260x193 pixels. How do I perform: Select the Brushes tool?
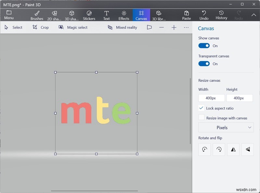pos(36,15)
